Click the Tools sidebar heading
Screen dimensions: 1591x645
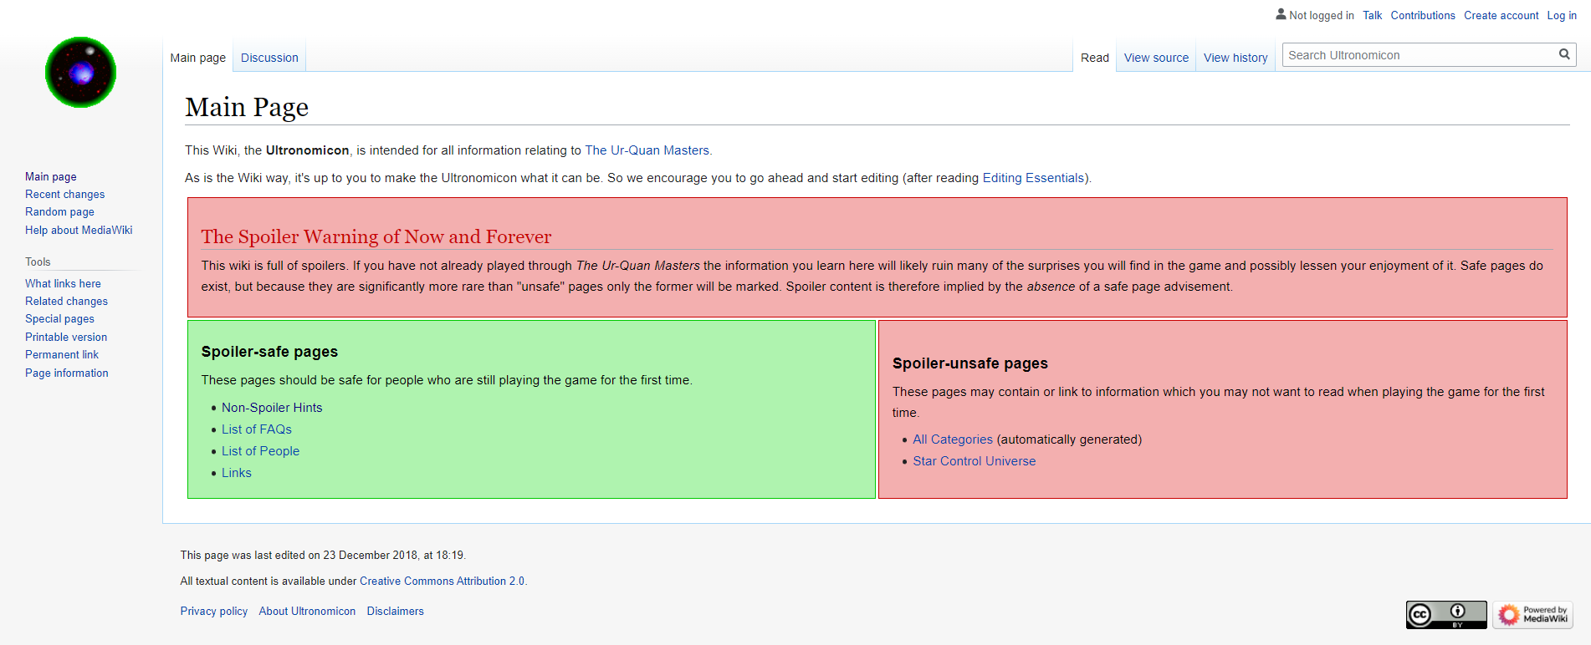38,262
